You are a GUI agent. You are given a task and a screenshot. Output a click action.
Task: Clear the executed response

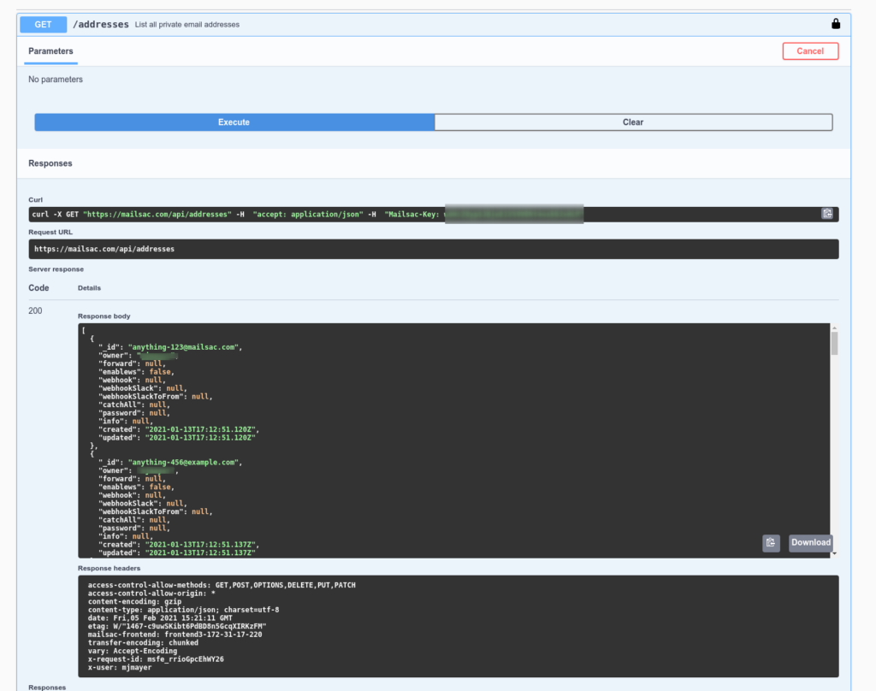633,122
